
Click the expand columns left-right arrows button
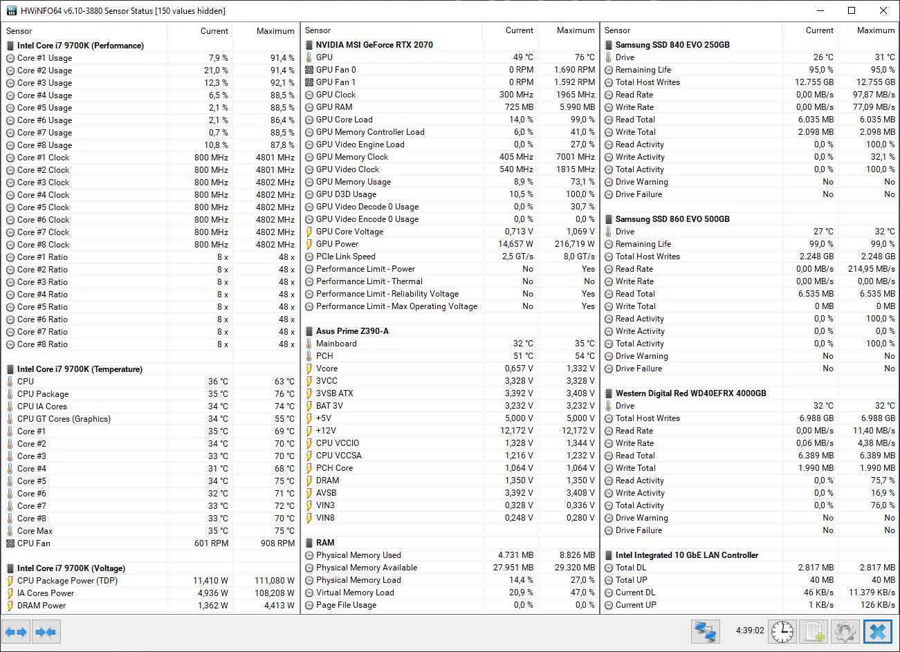pyautogui.click(x=16, y=632)
